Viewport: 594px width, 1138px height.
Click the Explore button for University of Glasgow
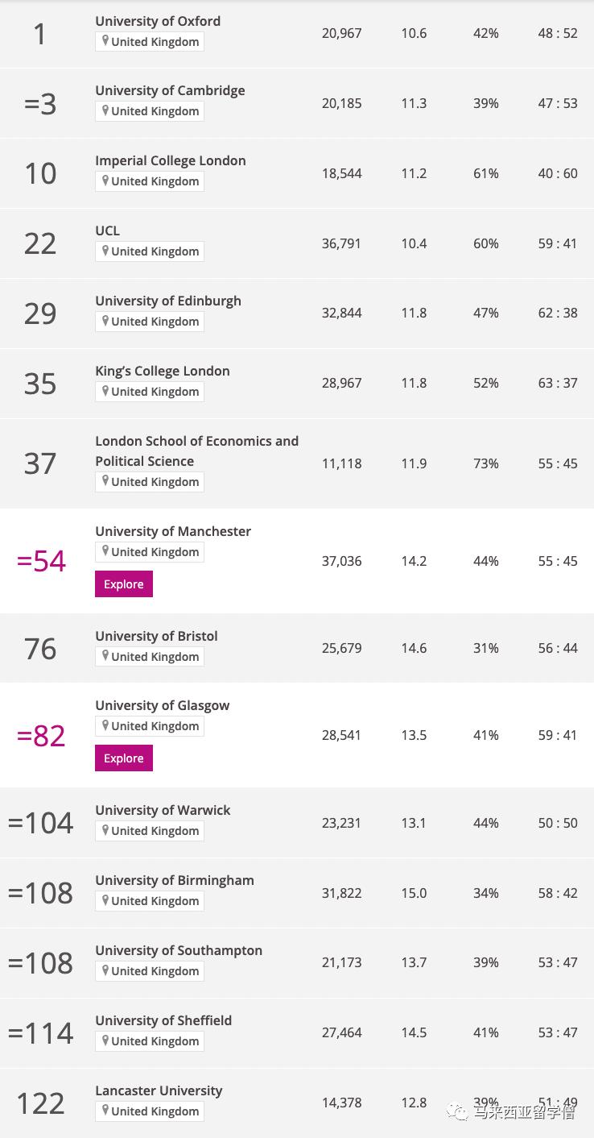pyautogui.click(x=123, y=758)
